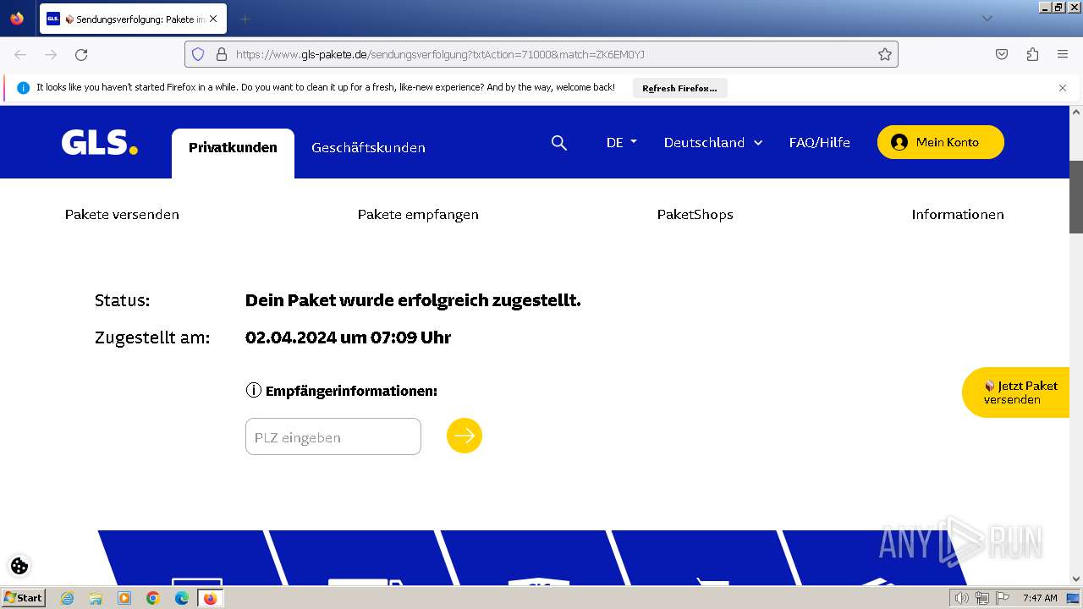
Task: Click the delivery date text 02.04.2024
Action: coord(348,337)
